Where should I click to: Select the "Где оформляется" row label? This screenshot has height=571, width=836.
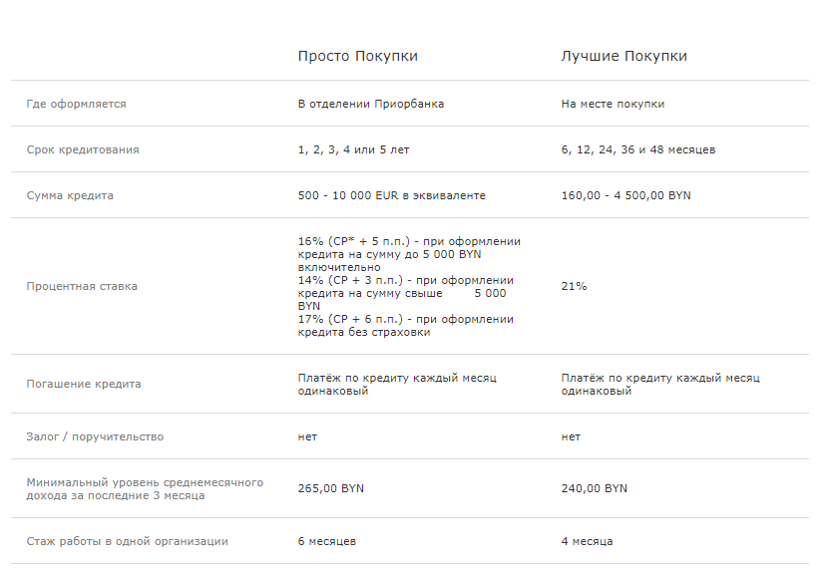[76, 104]
